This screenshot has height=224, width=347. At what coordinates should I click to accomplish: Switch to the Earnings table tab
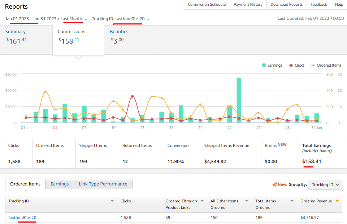pyautogui.click(x=60, y=184)
